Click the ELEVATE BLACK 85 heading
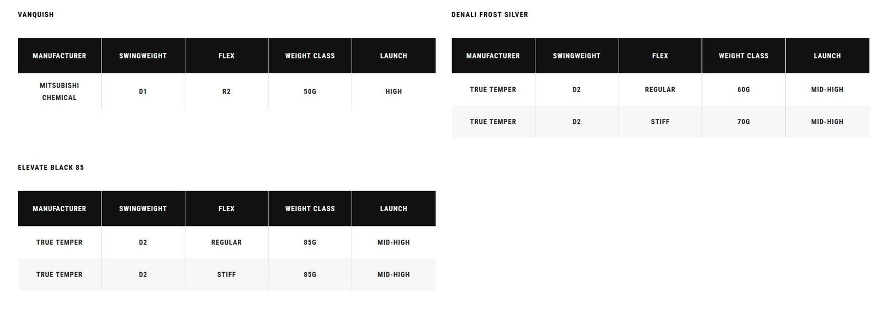 point(51,167)
